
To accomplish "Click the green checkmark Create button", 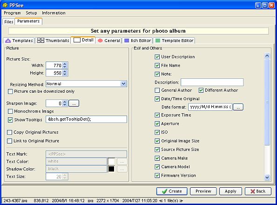I will click(172, 191).
